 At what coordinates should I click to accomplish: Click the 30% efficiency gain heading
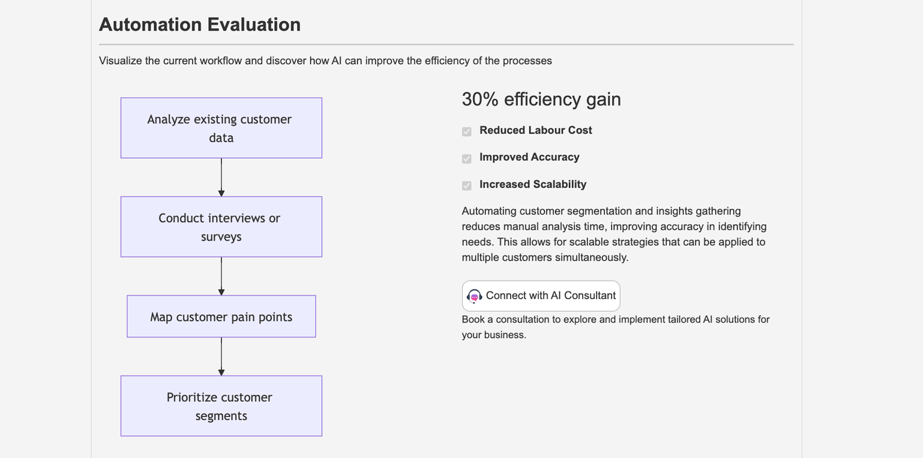[541, 99]
